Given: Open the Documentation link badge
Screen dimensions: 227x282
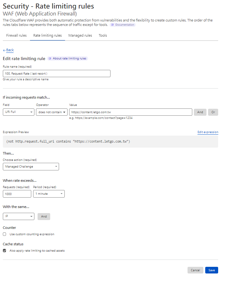Looking at the screenshot, I should click(x=122, y=25).
